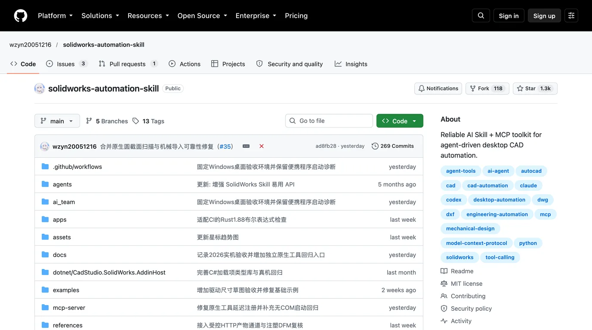
Task: Select the solidworks topic tag
Action: click(459, 257)
